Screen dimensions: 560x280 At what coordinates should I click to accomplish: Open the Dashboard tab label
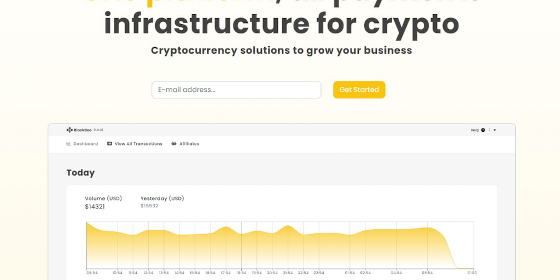click(x=86, y=144)
